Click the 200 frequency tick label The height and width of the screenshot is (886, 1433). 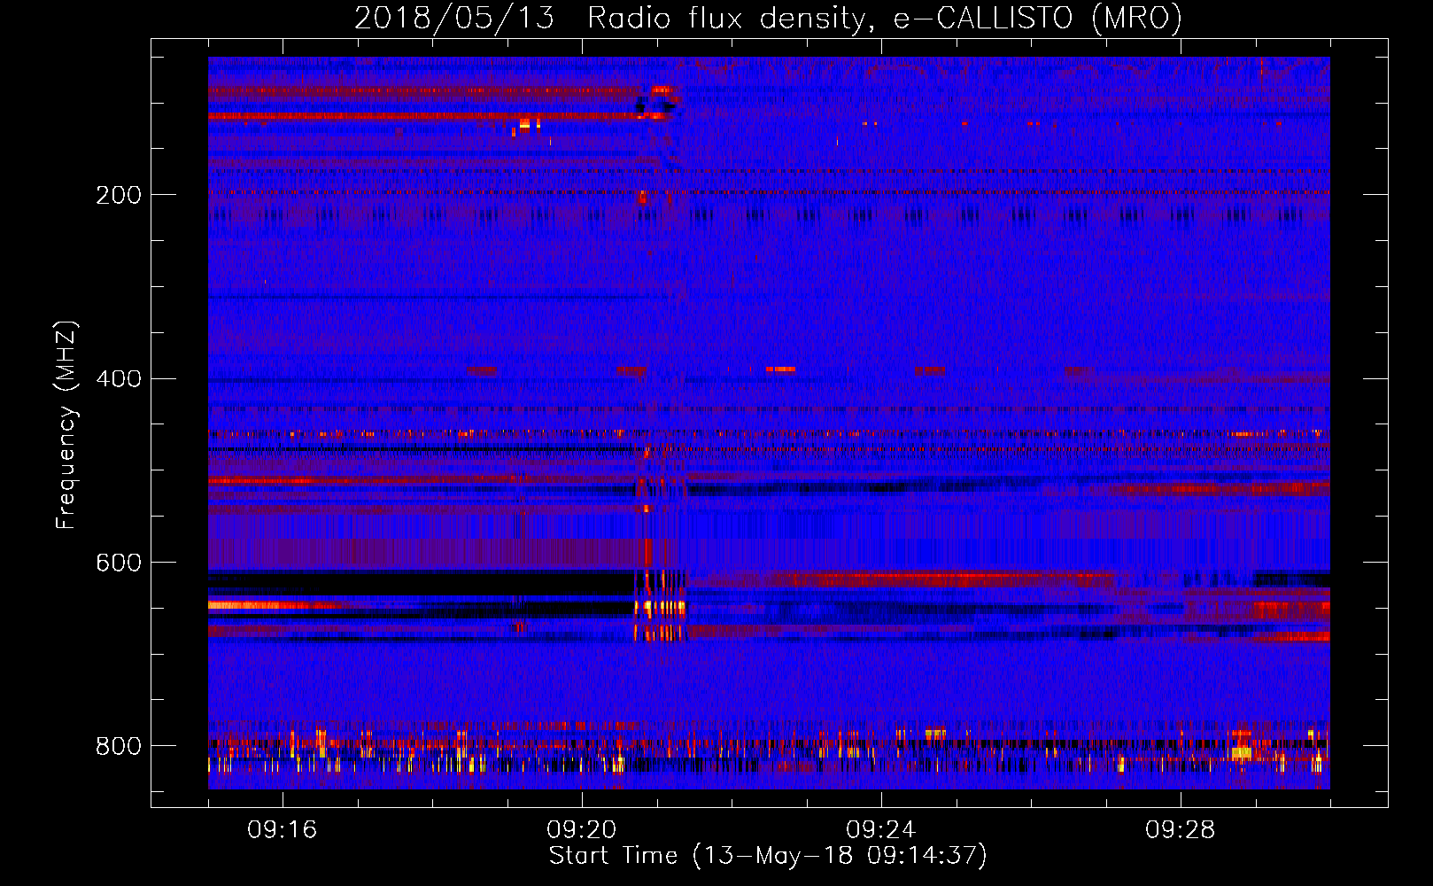coord(119,195)
